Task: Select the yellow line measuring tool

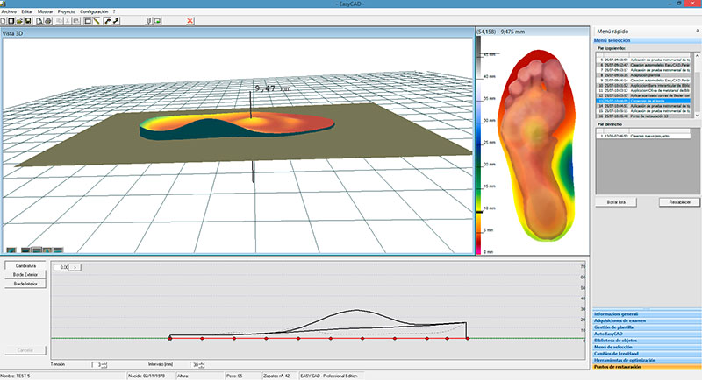Action: click(96, 20)
